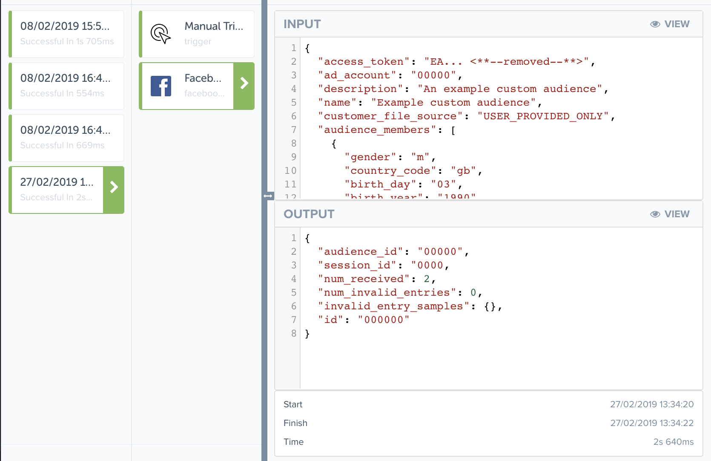This screenshot has height=461, width=711.
Task: Click the eye icon in OUTPUT header
Action: tap(655, 214)
